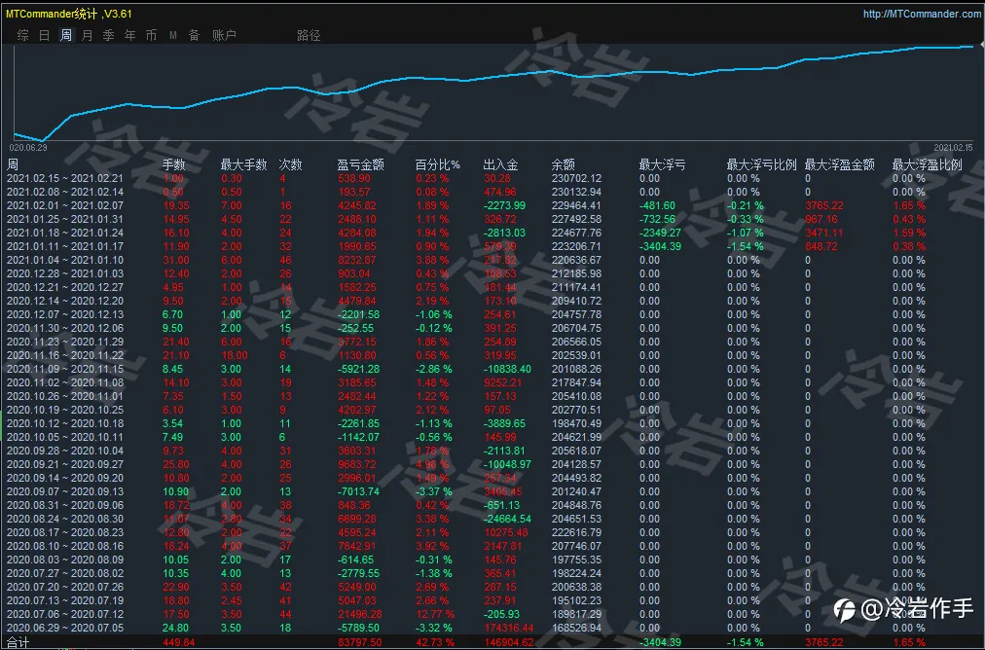This screenshot has width=985, height=650.
Task: Click the deposit value 174316.44
Action: [x=508, y=628]
